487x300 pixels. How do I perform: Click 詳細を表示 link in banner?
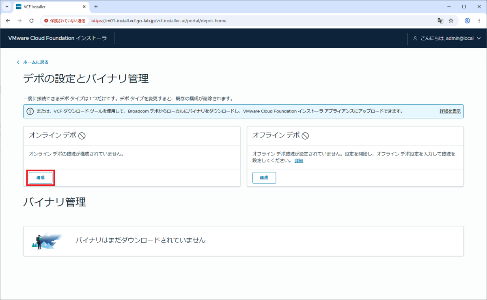(x=450, y=111)
